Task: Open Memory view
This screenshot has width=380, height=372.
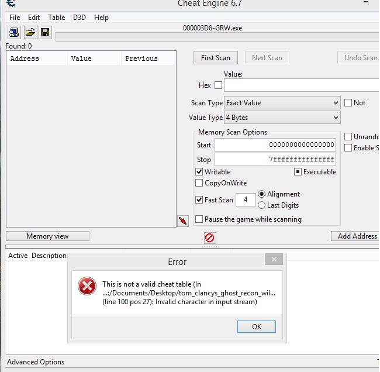Action: (x=47, y=236)
